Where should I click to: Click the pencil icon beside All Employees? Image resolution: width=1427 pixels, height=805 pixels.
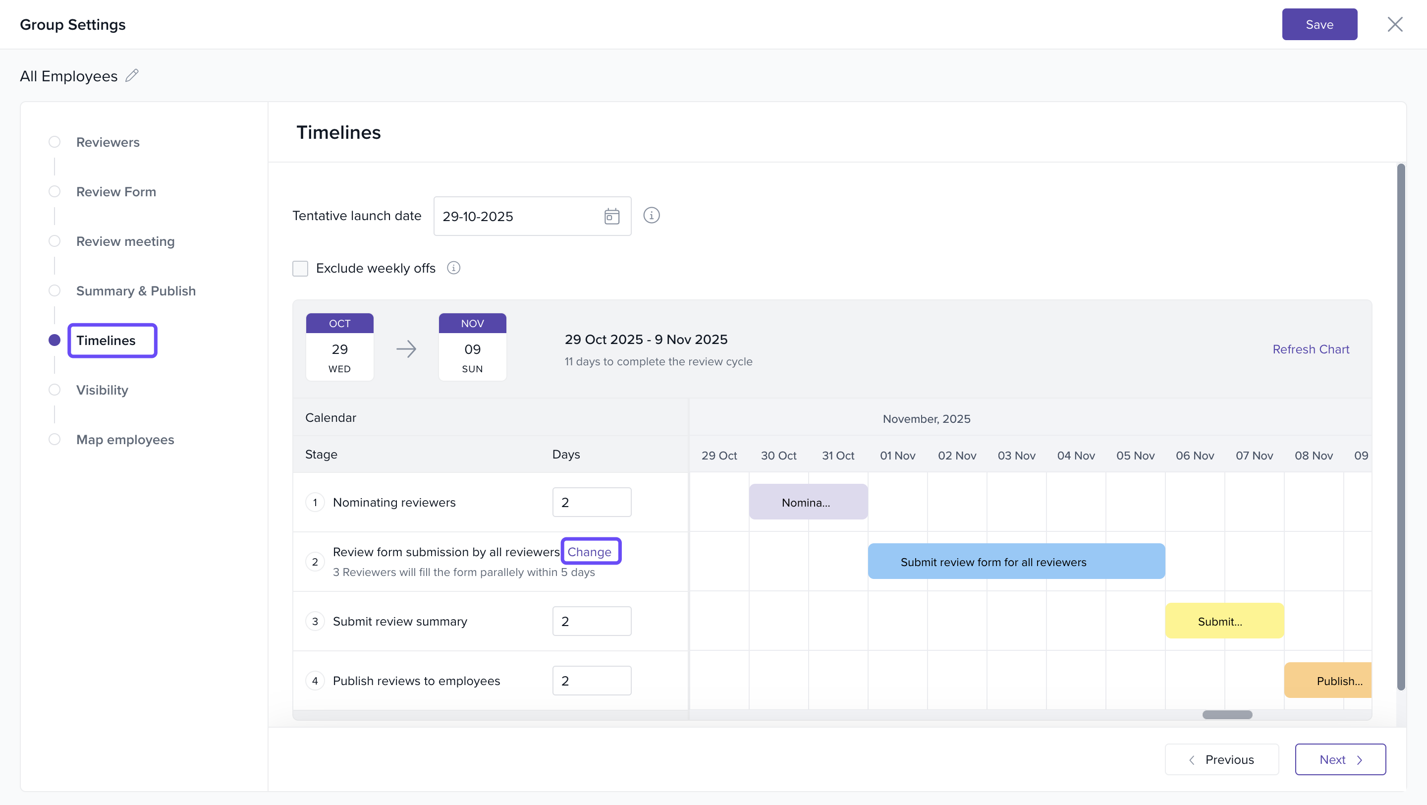[x=132, y=75]
